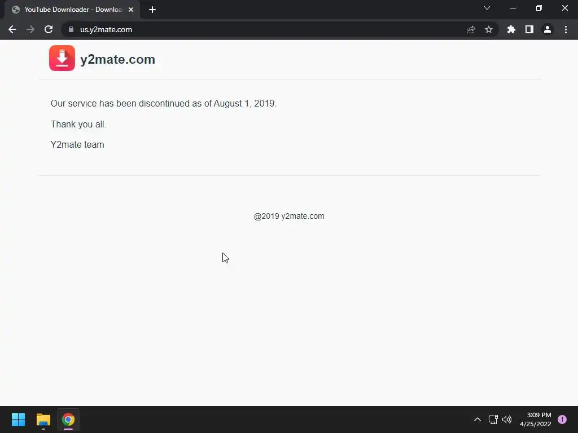The width and height of the screenshot is (578, 433).
Task: Close the YouTube Downloader tab
Action: (x=131, y=10)
